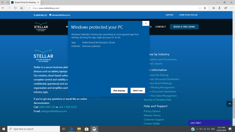Open the browser home page icon
This screenshot has width=235, height=132.
[x=22, y=8]
